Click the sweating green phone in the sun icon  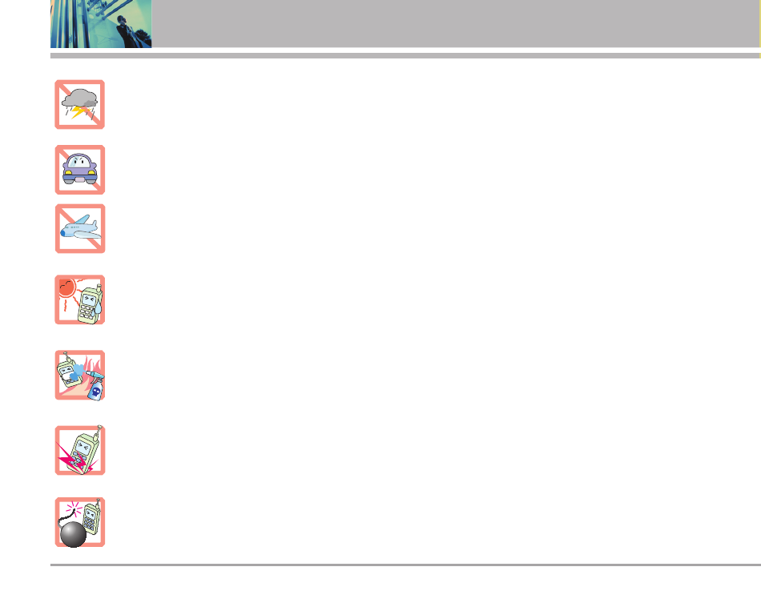(x=91, y=306)
